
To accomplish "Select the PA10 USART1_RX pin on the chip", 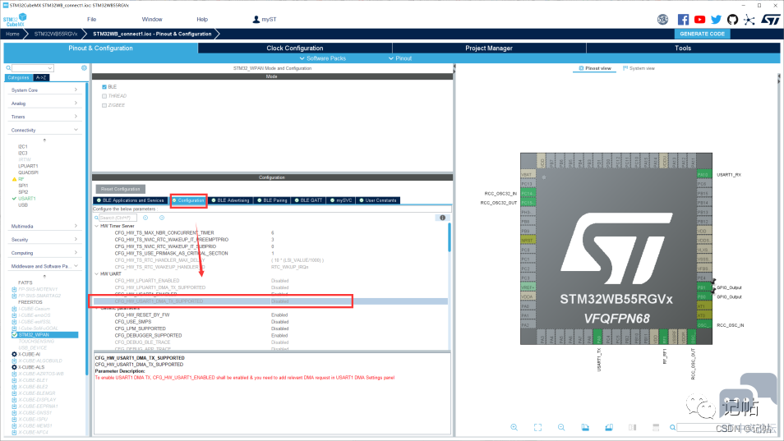I will coord(704,175).
